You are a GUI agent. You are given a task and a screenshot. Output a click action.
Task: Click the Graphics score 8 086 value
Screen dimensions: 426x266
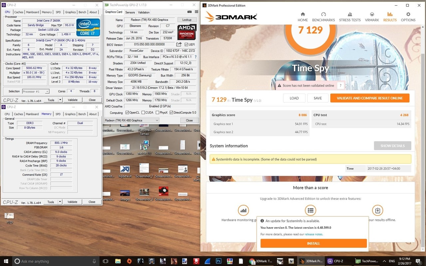pyautogui.click(x=303, y=115)
